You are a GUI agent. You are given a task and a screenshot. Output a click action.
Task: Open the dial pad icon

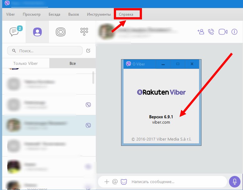84,32
